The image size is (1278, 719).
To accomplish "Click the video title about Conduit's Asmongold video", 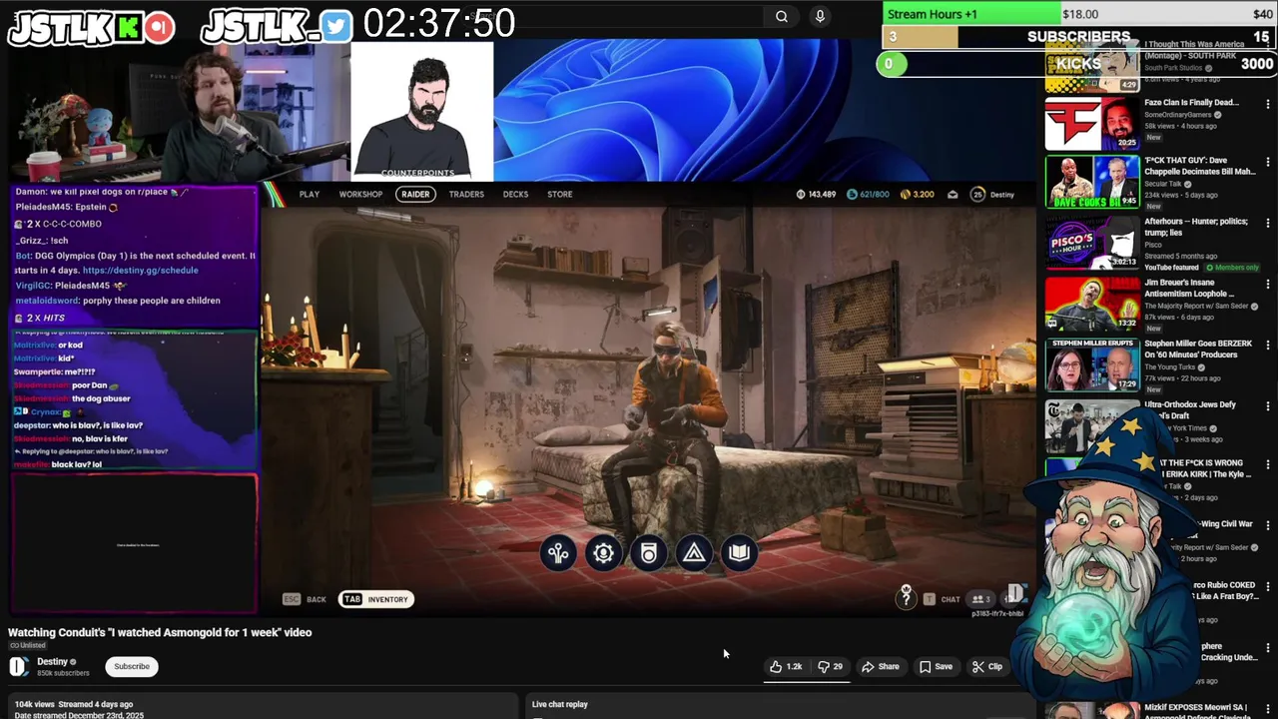I will point(160,632).
